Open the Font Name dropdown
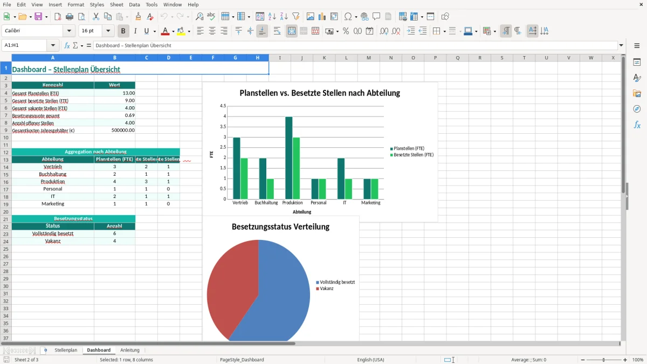Viewport: 647px width, 364px height. 69,31
